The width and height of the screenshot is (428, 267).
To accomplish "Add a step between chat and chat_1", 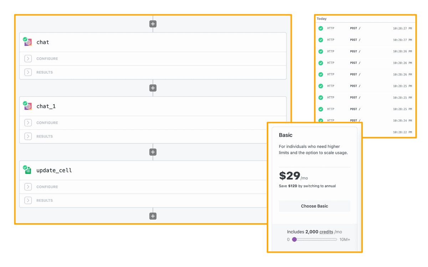I will tap(153, 88).
